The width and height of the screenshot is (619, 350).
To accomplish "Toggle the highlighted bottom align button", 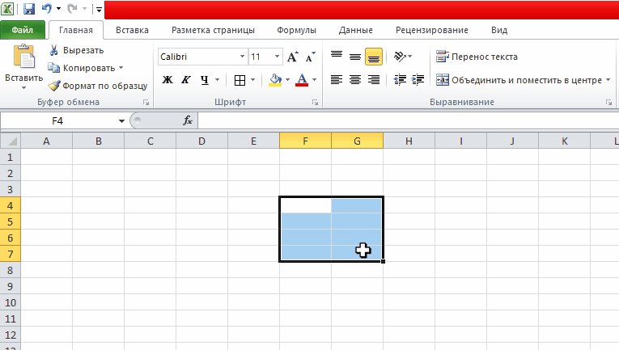I will (374, 57).
